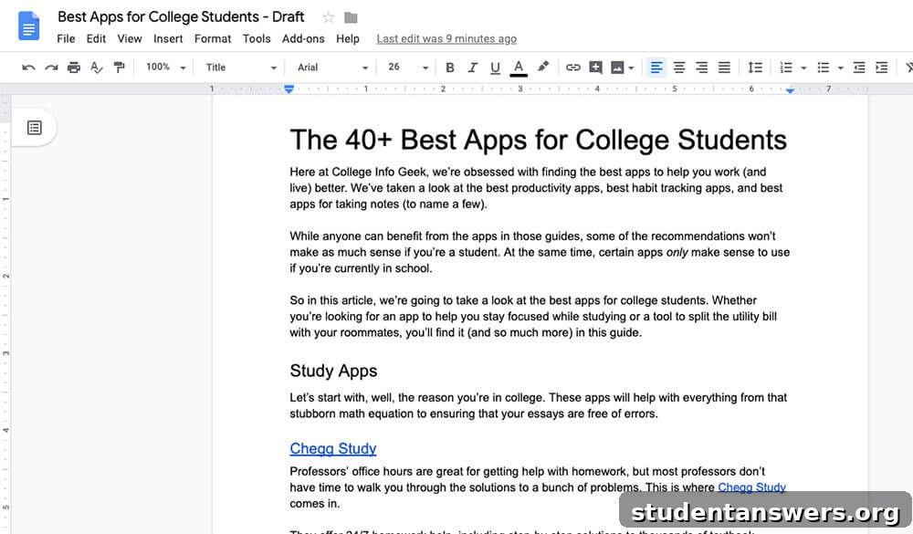Apply a numbered list
Viewport: 913px width, 534px height.
786,68
